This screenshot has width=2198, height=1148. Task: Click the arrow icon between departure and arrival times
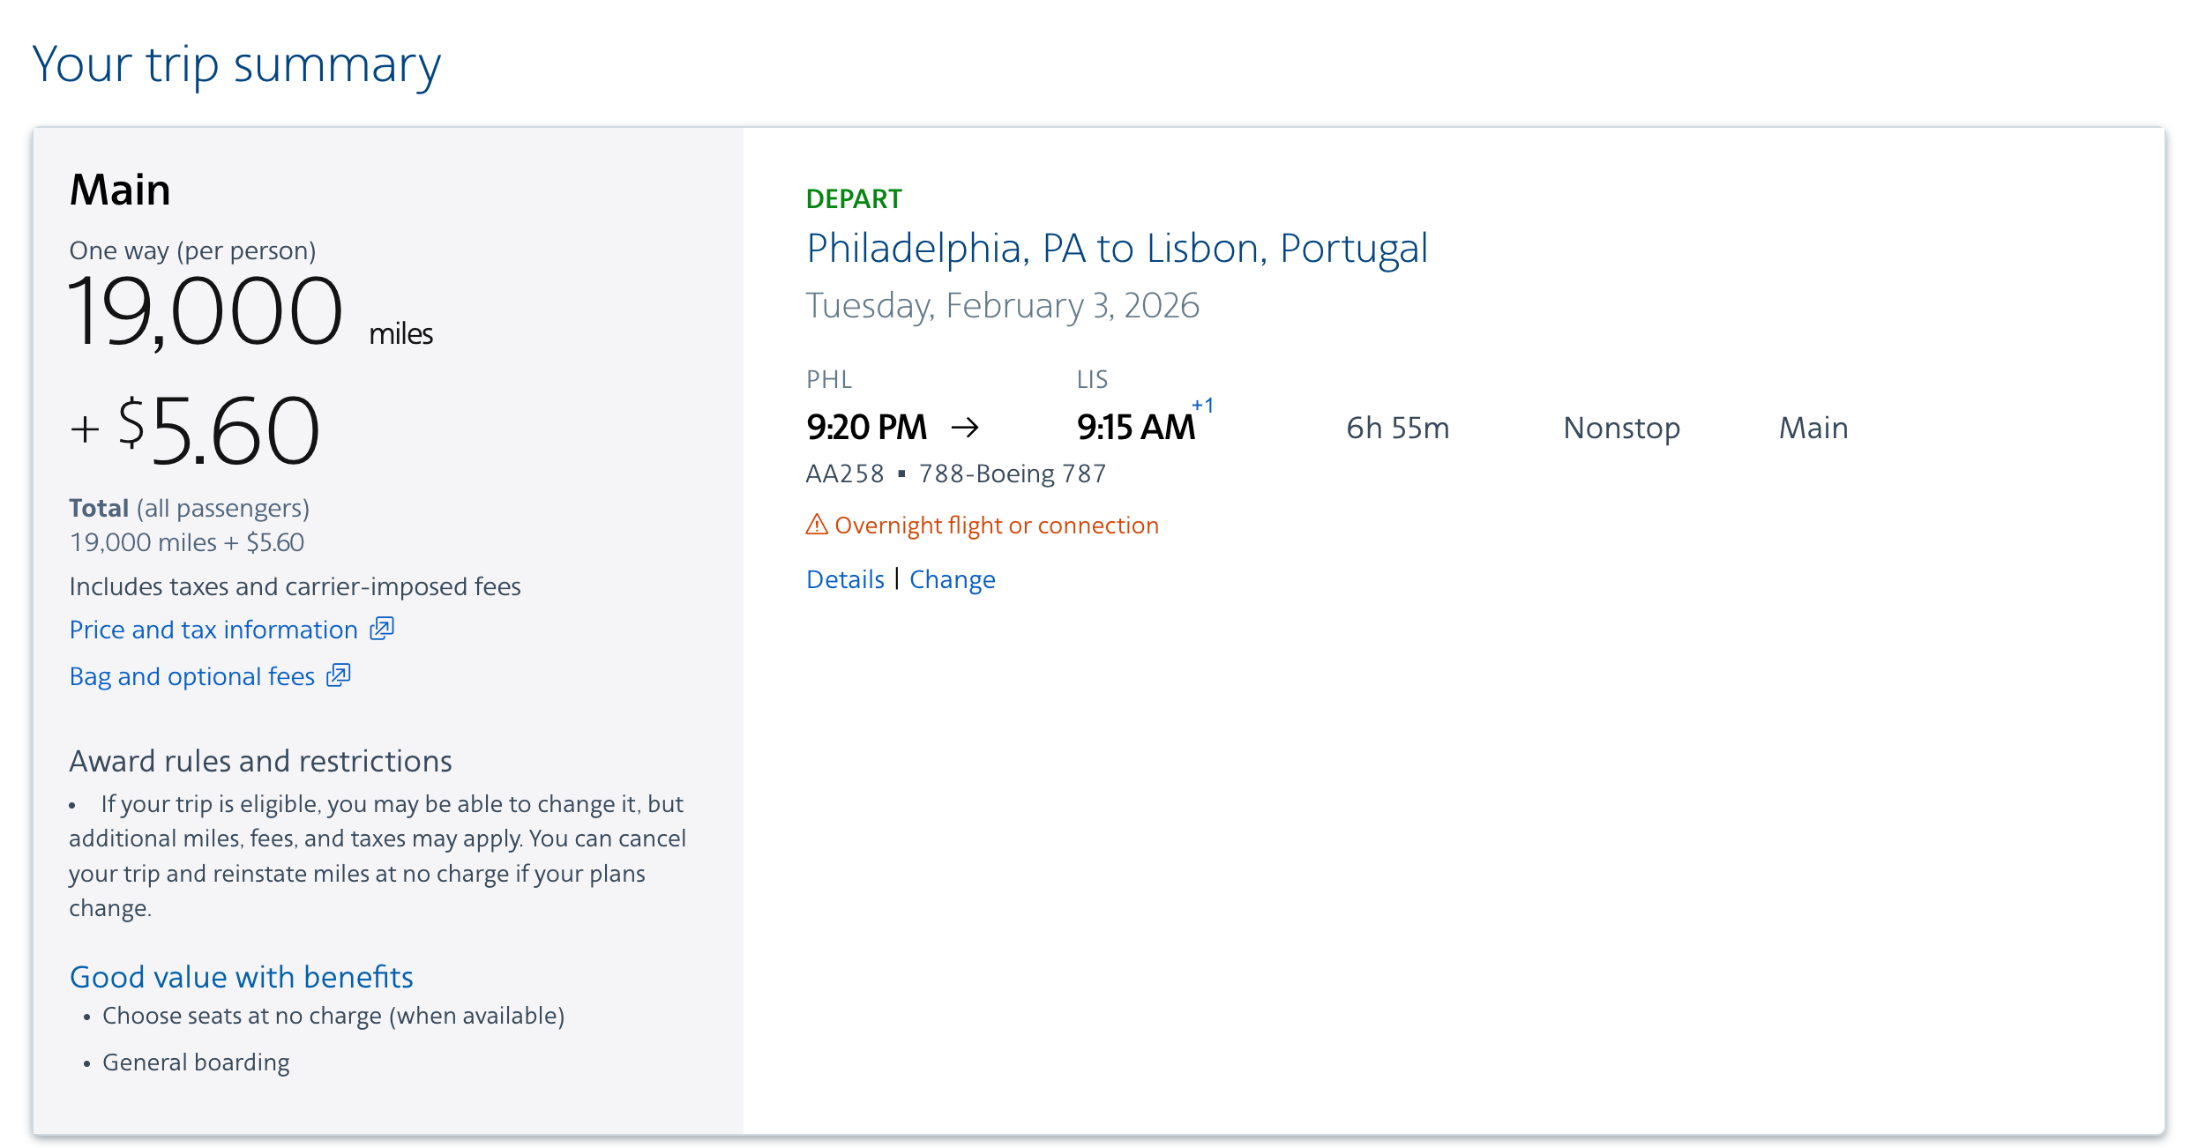(965, 428)
